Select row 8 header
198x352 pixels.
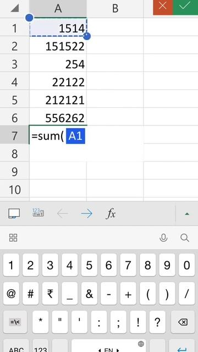(15, 154)
